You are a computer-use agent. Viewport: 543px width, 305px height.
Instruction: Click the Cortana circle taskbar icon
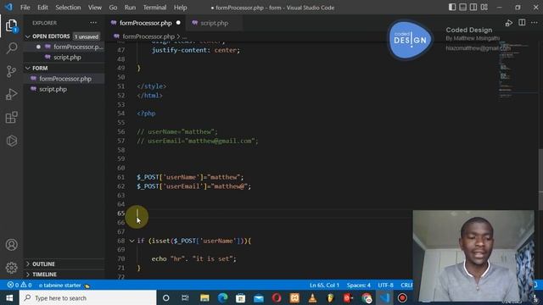(x=166, y=297)
